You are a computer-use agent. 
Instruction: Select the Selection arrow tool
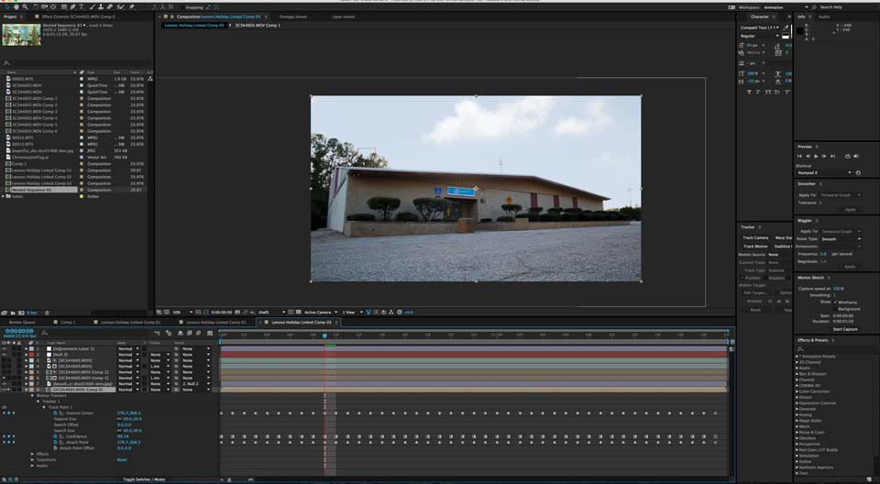point(6,6)
